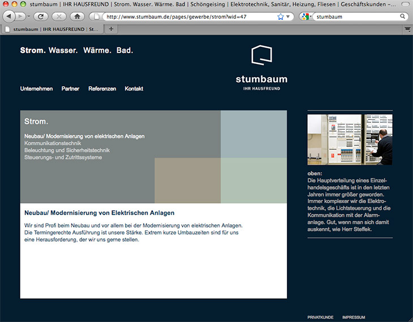Click the heading Neubau/ Modernisierung von Elektrischen Anlagen
Viewport: 413px width, 322px height.
point(100,213)
